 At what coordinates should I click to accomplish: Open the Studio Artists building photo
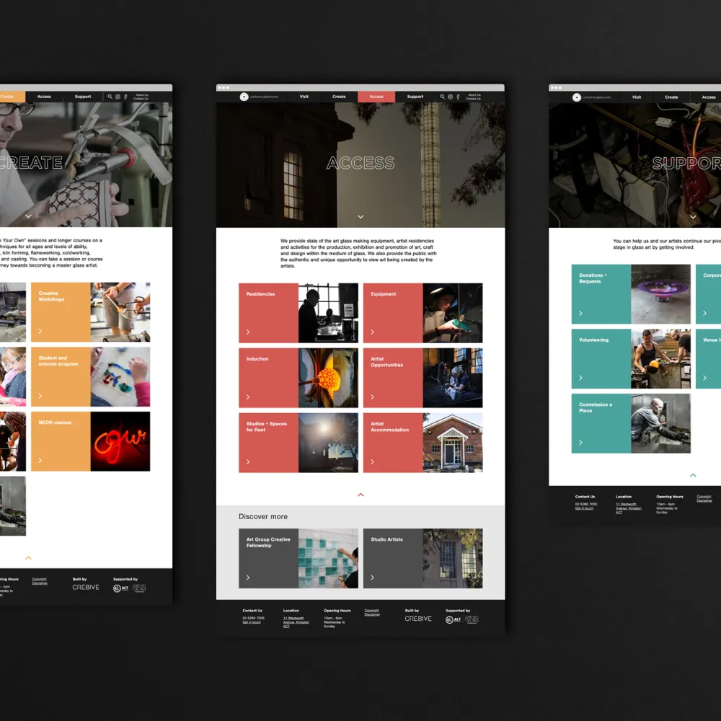[x=453, y=558]
